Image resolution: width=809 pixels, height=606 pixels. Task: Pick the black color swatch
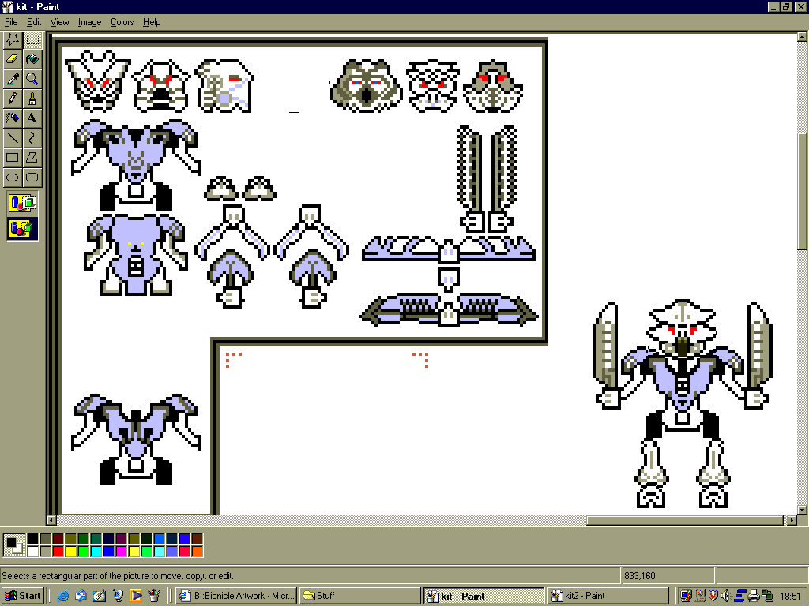click(32, 539)
